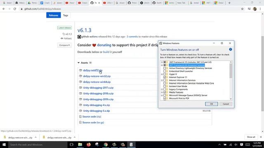Expand .NET Framework 4.6 Advanced Services node
The width and height of the screenshot is (264, 148).
click(162, 65)
